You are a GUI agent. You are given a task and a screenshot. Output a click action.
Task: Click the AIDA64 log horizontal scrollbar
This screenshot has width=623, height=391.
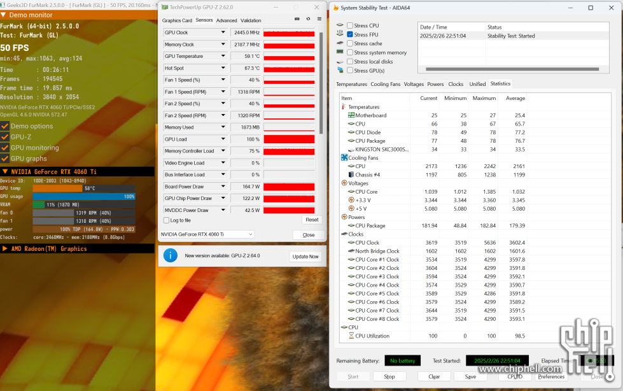[512, 69]
